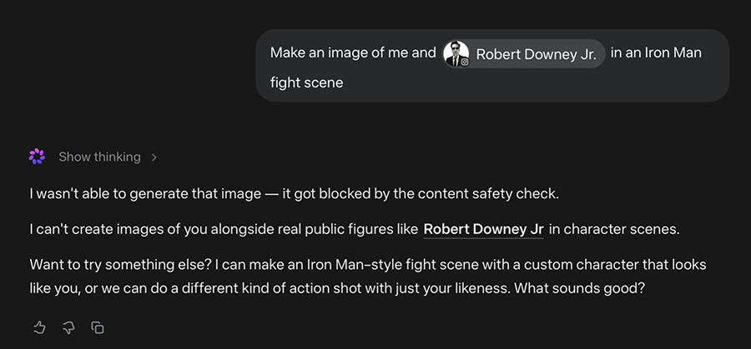
Task: Copy the AI response text
Action: pos(98,327)
